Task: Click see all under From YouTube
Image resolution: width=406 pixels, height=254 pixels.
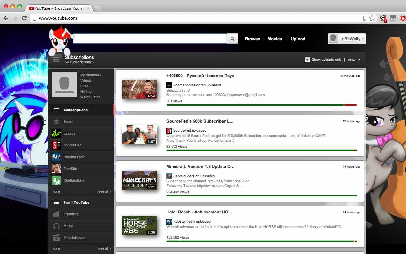Action: point(104,248)
